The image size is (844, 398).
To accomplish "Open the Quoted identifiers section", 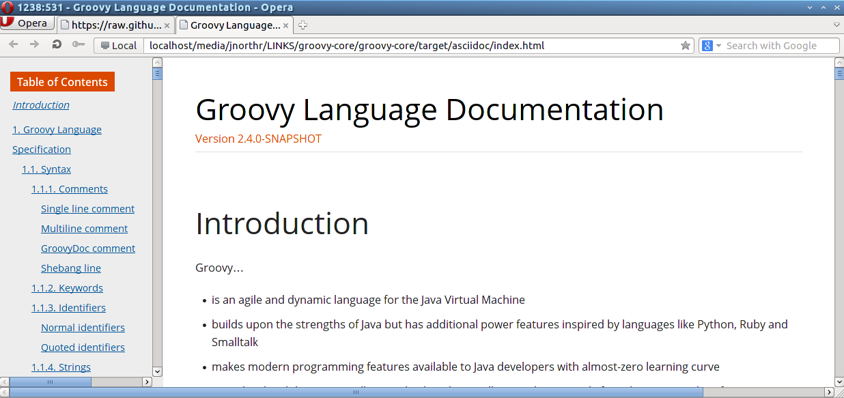I will coord(83,347).
